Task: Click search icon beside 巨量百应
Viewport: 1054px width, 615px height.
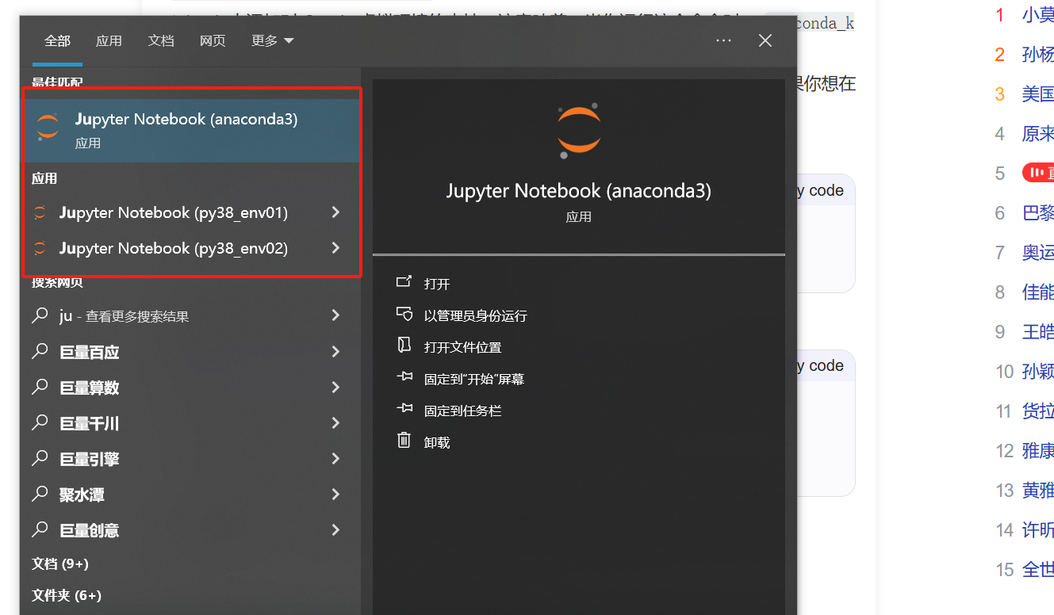Action: point(40,351)
